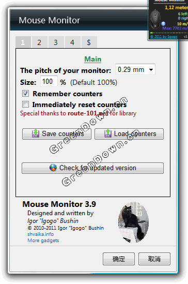188x284 pixels.
Task: Click the Size percentage input field
Action: pyautogui.click(x=49, y=81)
